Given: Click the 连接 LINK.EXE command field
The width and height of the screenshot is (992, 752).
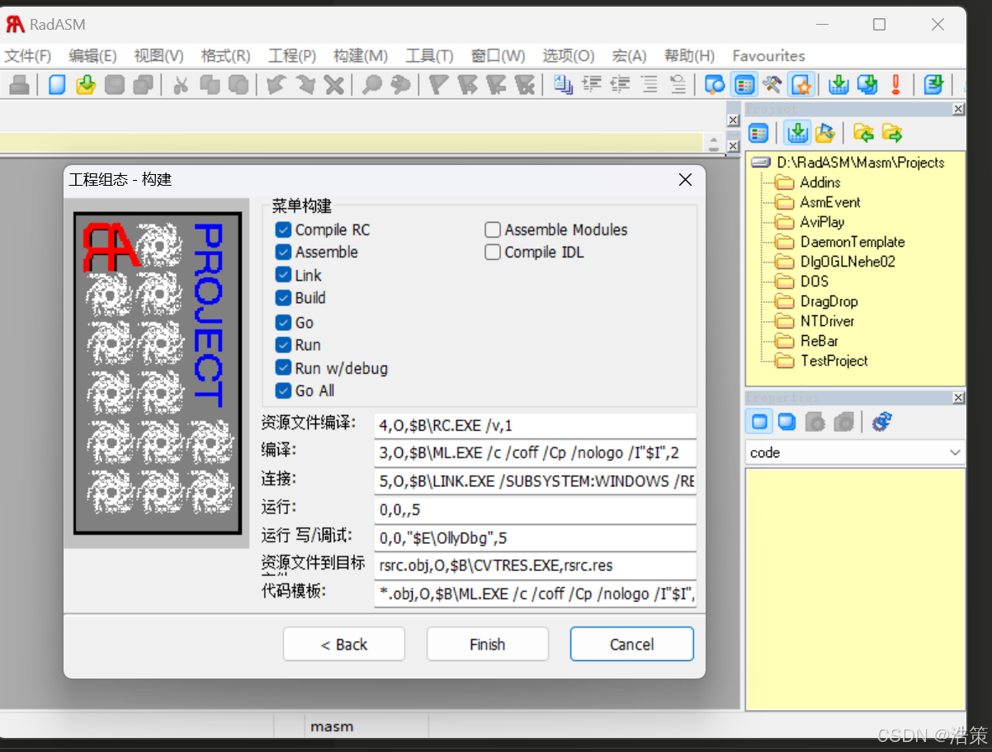Looking at the screenshot, I should [535, 481].
